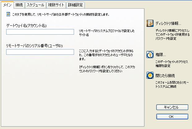
Task: Switch to the 接続 tab
Action: pos(19,5)
